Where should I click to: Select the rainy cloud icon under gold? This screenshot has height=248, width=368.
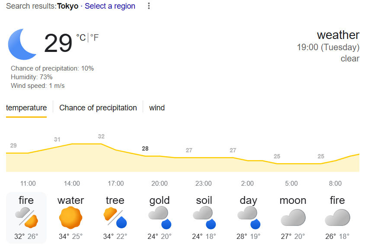(x=159, y=218)
